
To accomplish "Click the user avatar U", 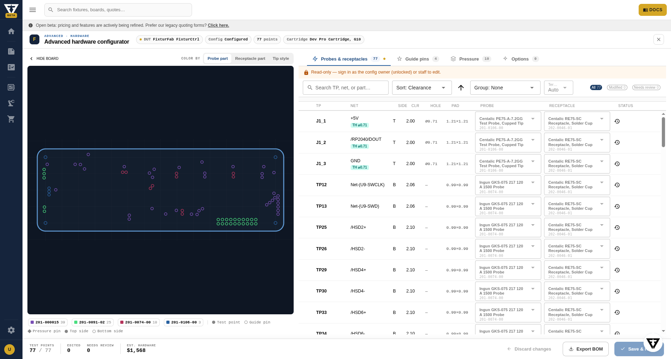I will (x=9, y=349).
